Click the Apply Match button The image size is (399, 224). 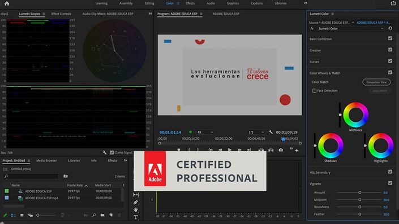pos(380,91)
